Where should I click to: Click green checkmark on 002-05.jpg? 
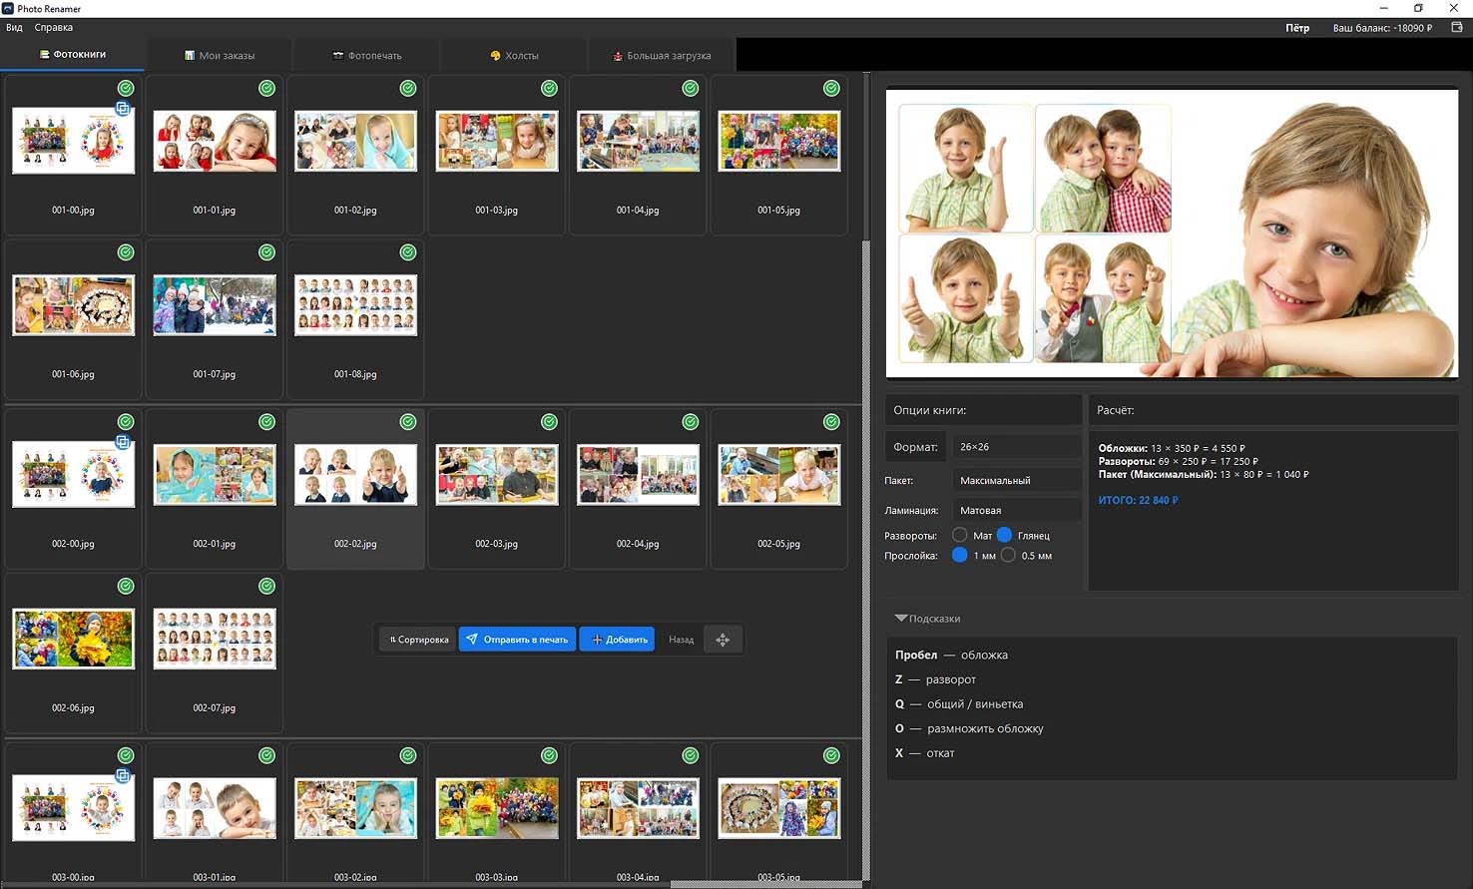tap(831, 422)
